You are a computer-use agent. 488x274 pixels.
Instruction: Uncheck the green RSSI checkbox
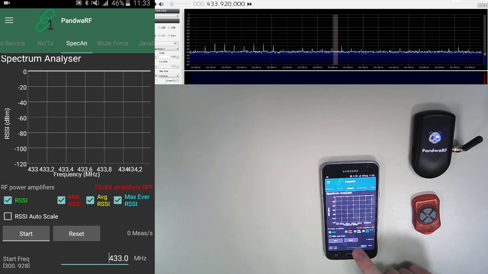click(x=8, y=200)
